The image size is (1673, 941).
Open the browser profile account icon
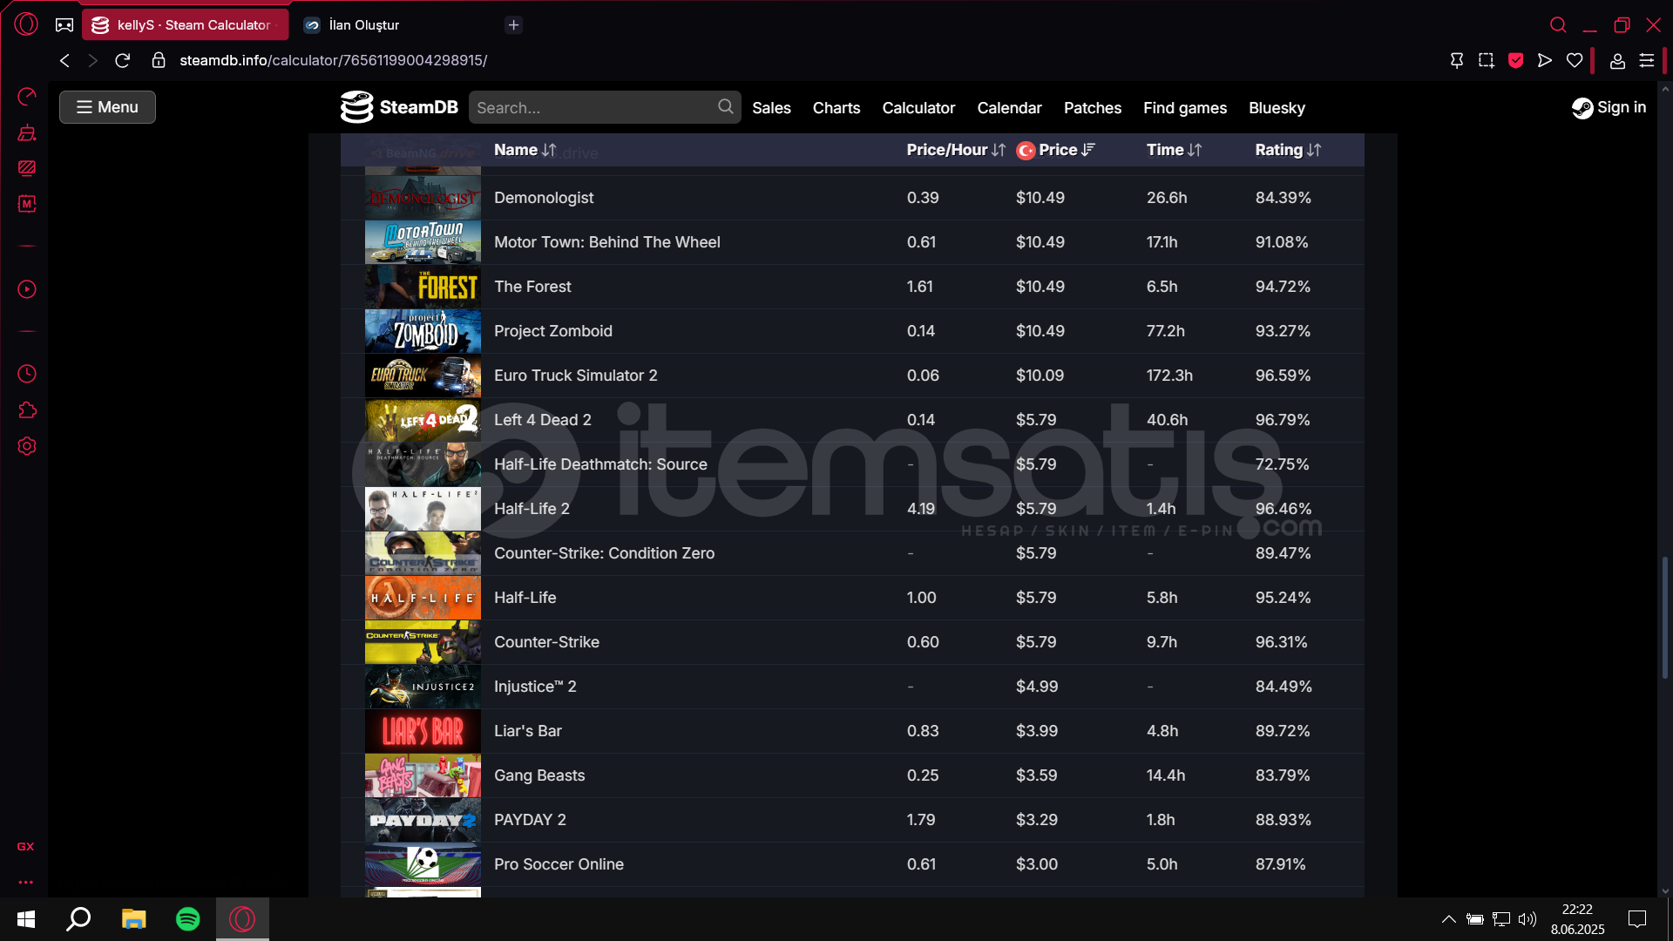pyautogui.click(x=1616, y=60)
